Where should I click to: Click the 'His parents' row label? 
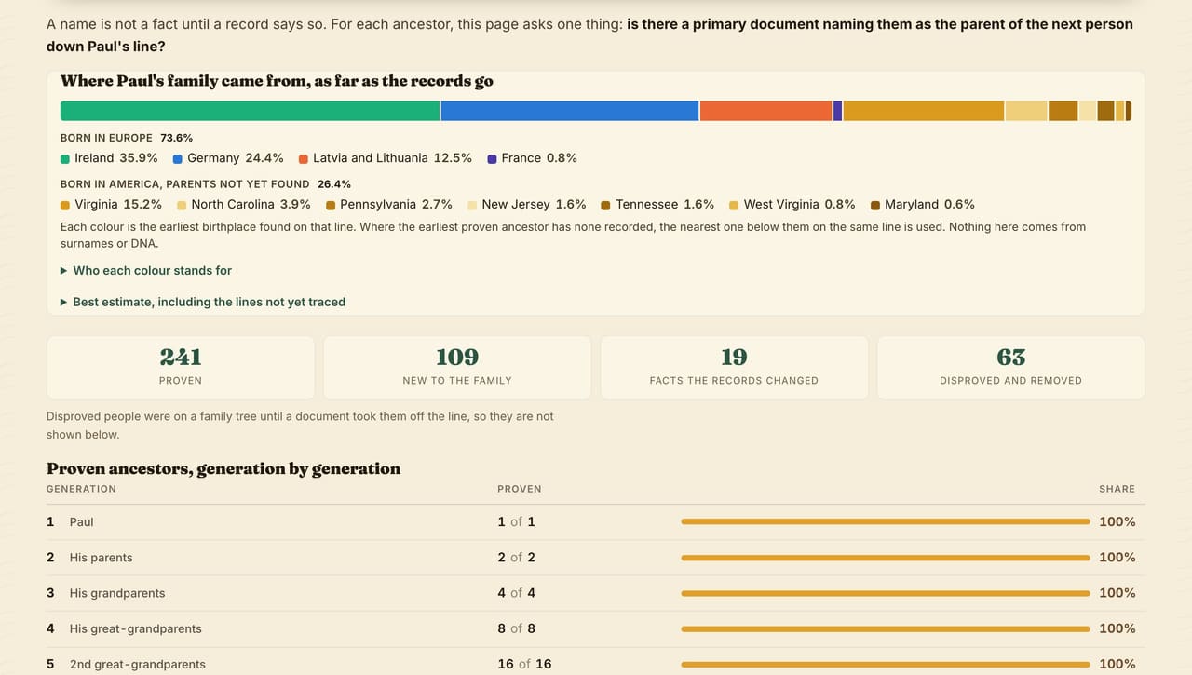coord(102,558)
